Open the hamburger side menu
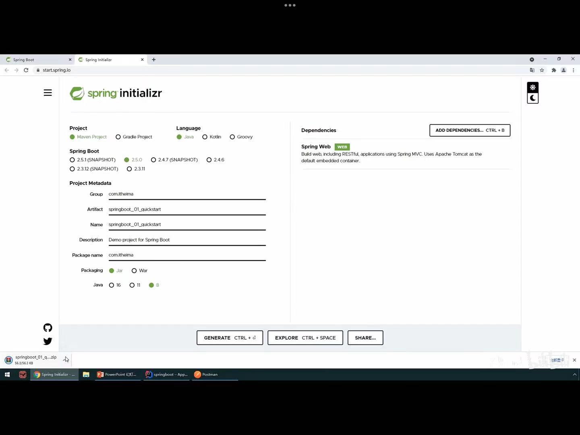The width and height of the screenshot is (580, 435). [x=48, y=93]
